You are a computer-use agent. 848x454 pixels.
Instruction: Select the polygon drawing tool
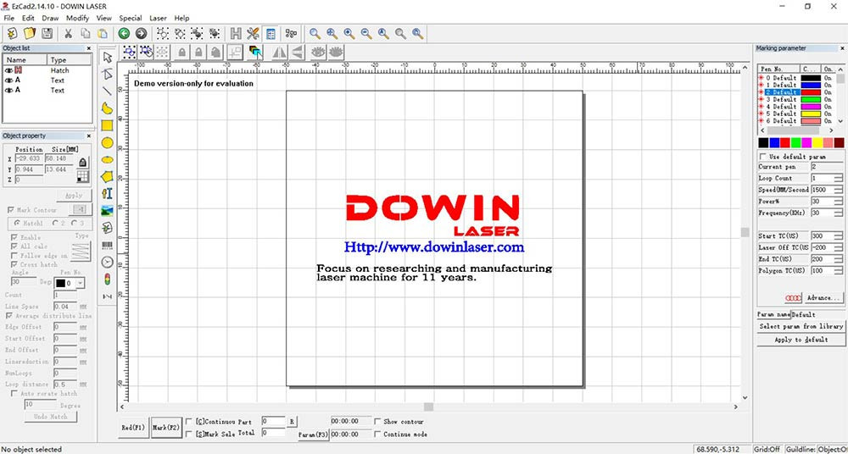[x=108, y=176]
